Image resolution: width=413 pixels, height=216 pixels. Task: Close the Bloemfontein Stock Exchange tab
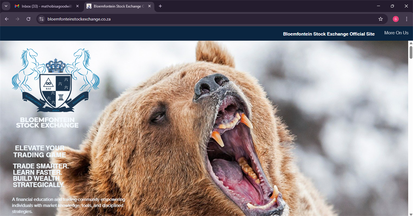pyautogui.click(x=150, y=6)
